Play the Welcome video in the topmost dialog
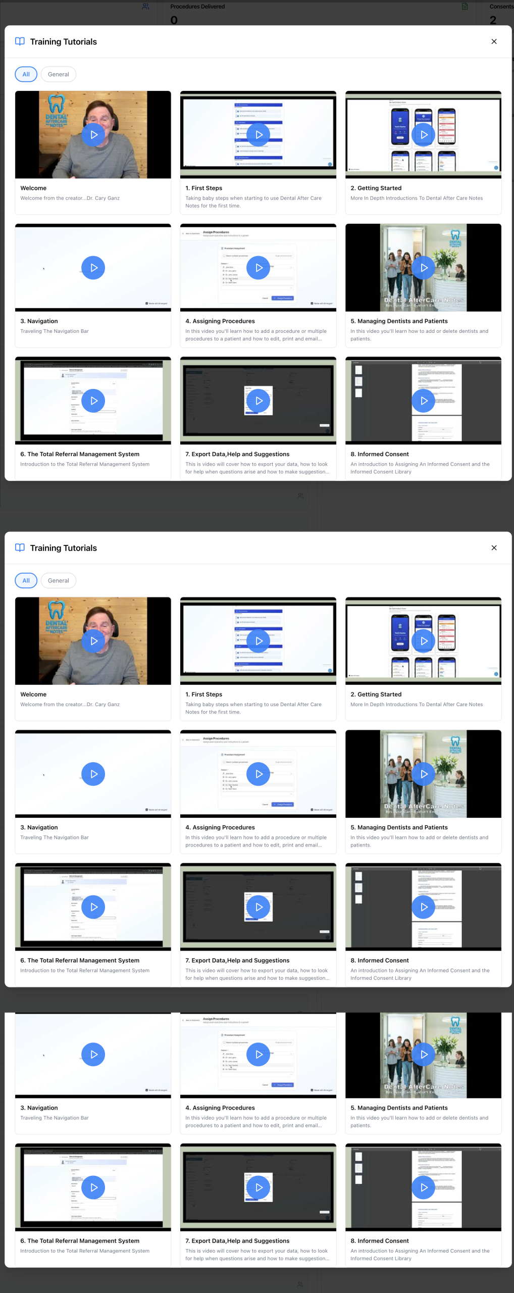This screenshot has width=514, height=1293. (93, 135)
